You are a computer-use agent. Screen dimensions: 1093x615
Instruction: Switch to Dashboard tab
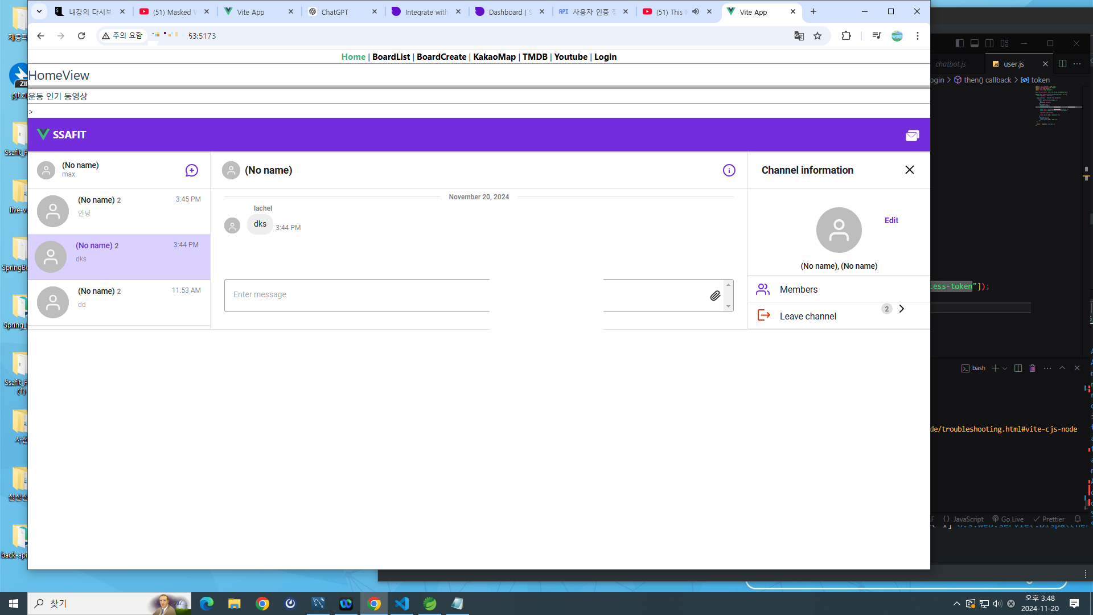coord(509,12)
